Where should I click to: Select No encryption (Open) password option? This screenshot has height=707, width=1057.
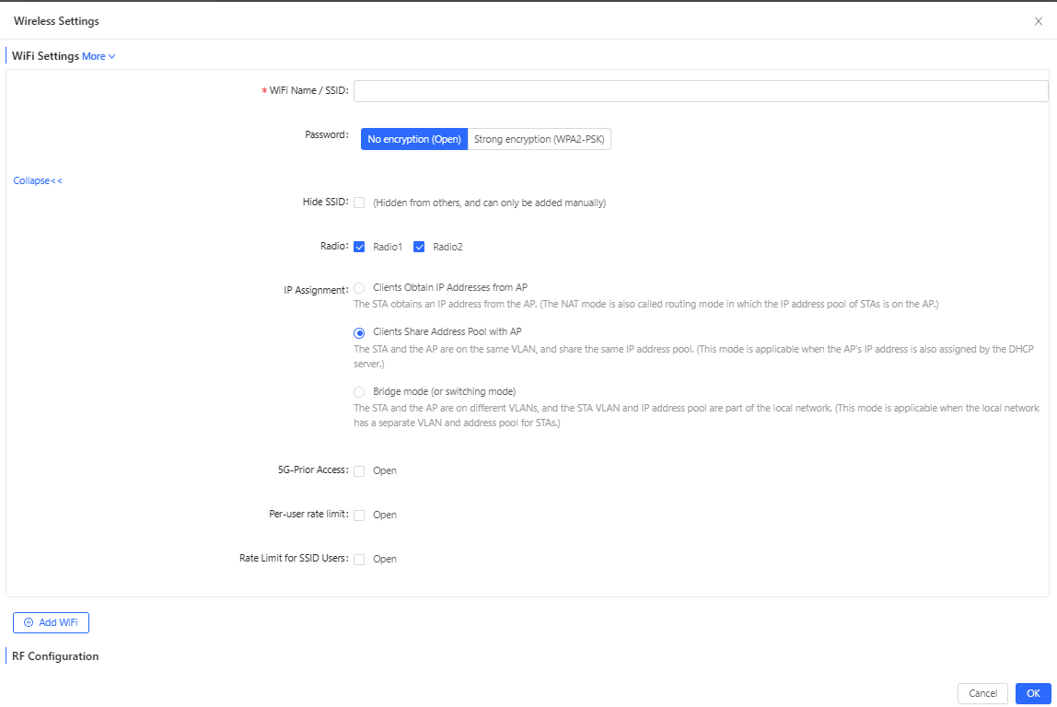414,139
